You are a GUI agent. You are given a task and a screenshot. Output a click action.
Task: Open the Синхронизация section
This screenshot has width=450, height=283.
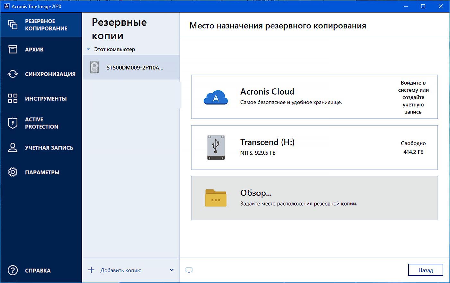coord(50,74)
